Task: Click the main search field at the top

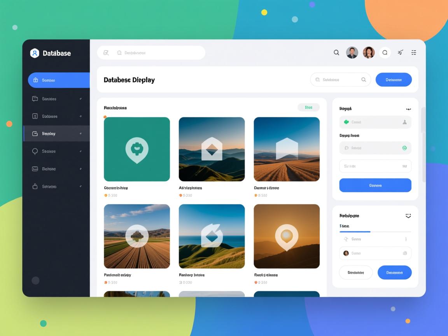Action: 151,52
